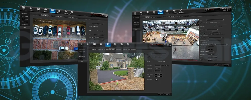Open the Disk Manager icon in driveway window

115,44
